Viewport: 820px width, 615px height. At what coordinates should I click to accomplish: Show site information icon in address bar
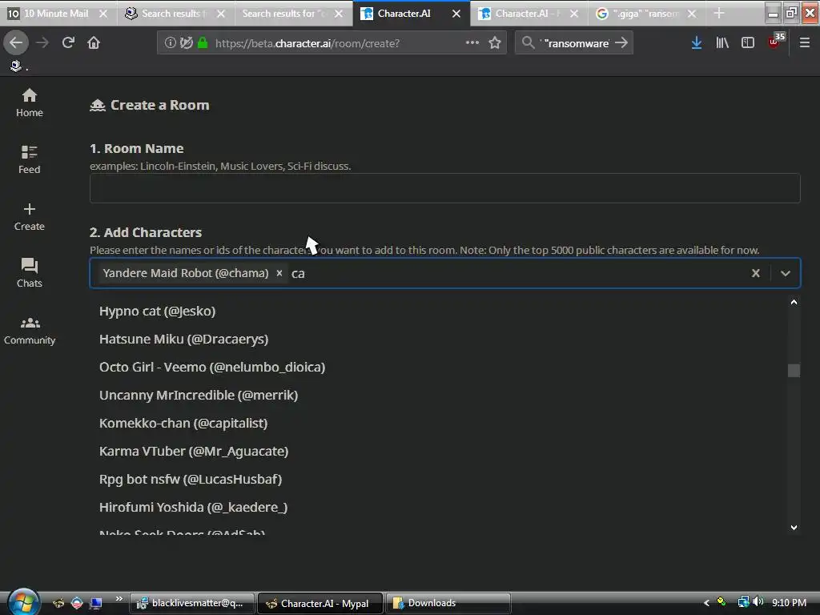pos(170,43)
